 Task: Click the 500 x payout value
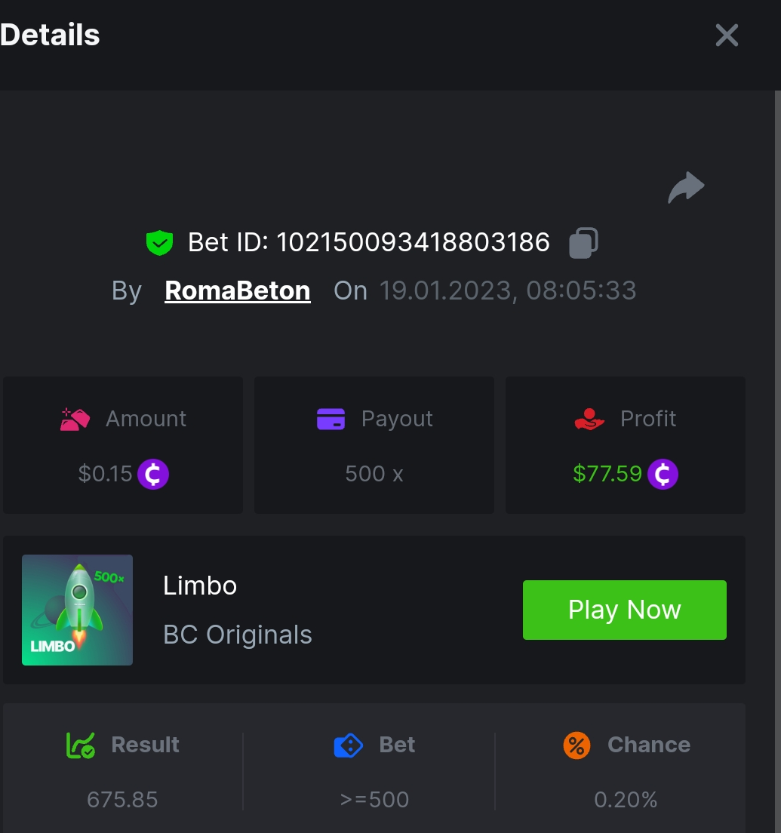[x=374, y=474]
